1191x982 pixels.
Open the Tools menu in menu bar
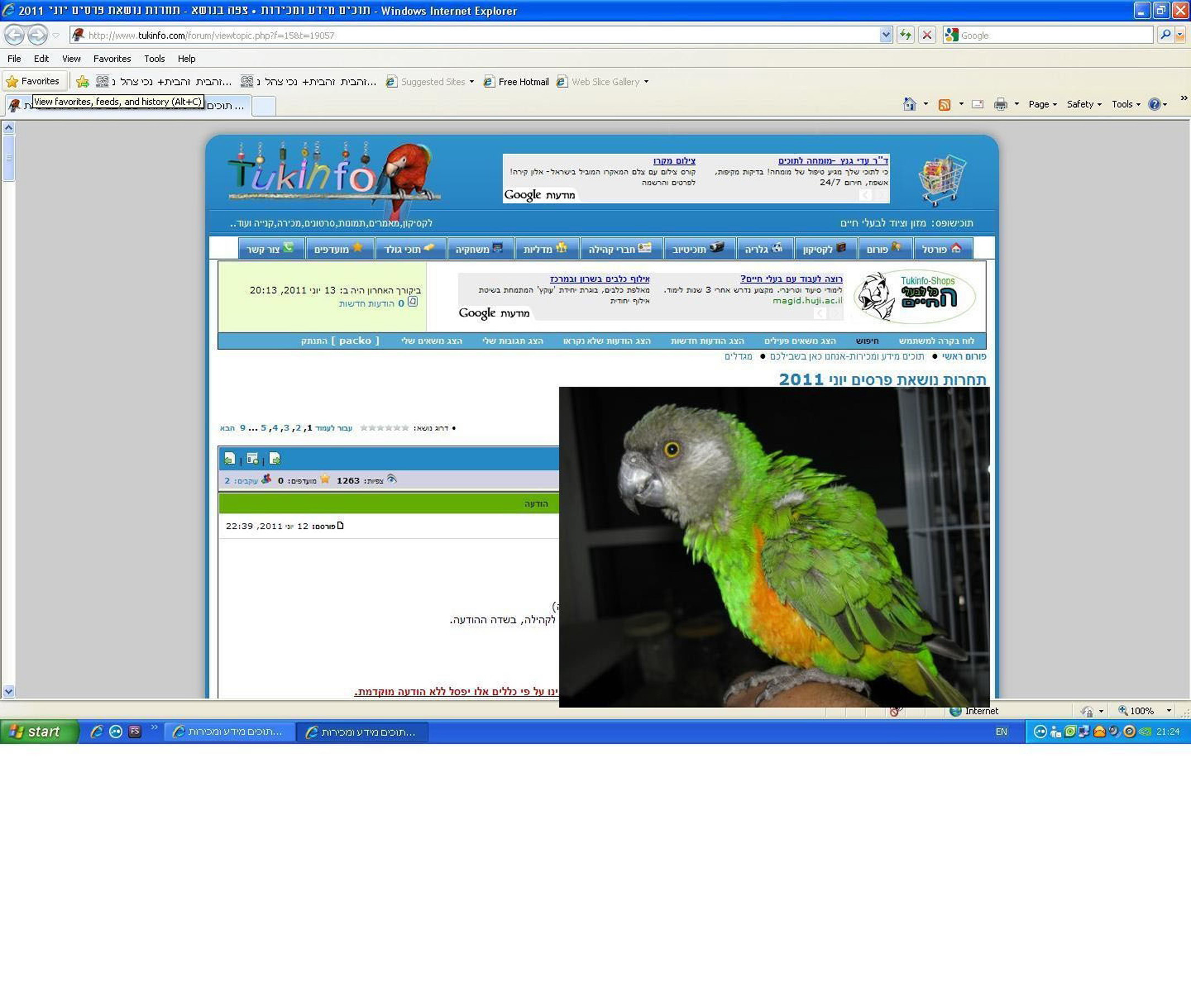point(154,59)
